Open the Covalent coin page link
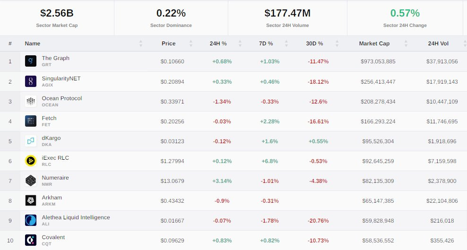 (x=53, y=237)
